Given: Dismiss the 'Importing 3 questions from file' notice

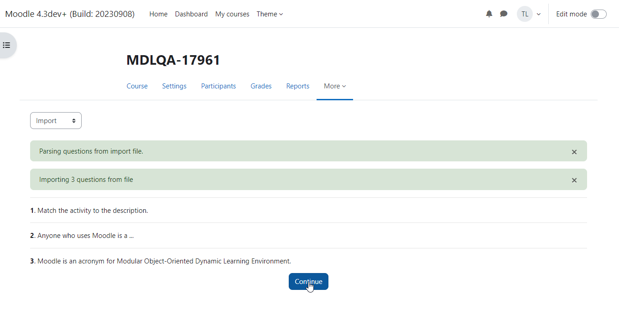Looking at the screenshot, I should 574,180.
